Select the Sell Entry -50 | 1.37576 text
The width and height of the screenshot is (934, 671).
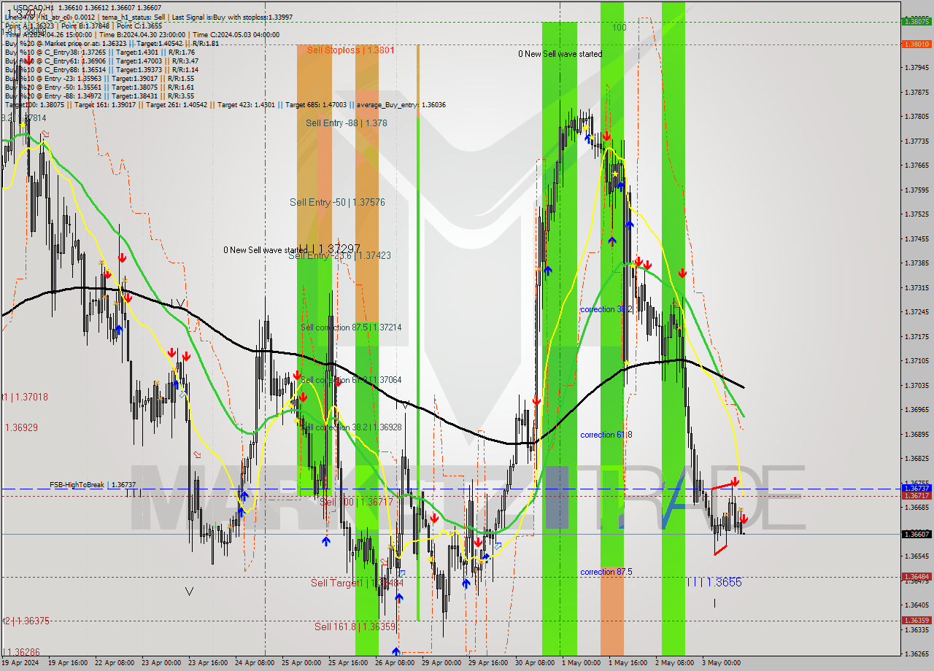(x=338, y=202)
